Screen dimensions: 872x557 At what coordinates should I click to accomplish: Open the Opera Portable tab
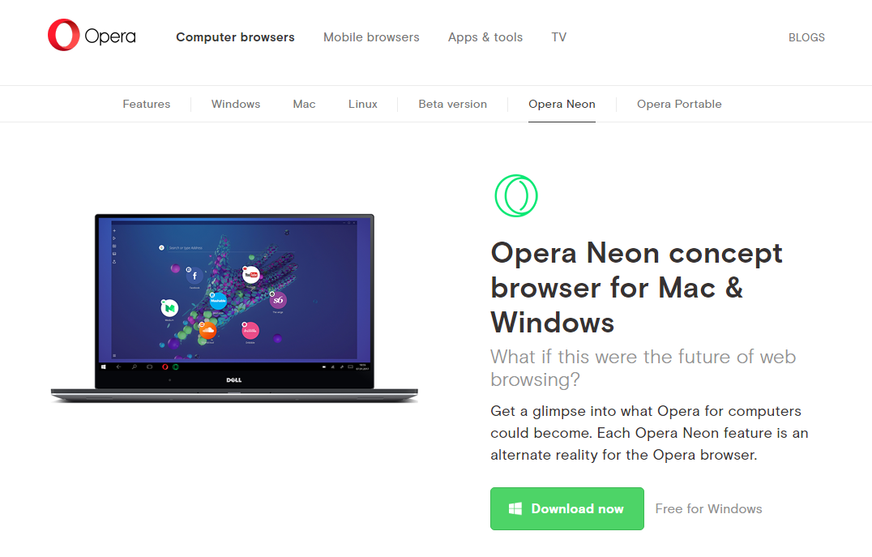coord(679,104)
